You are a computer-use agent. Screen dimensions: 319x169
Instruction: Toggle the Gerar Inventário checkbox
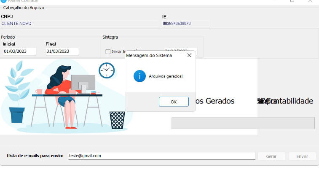(x=108, y=52)
